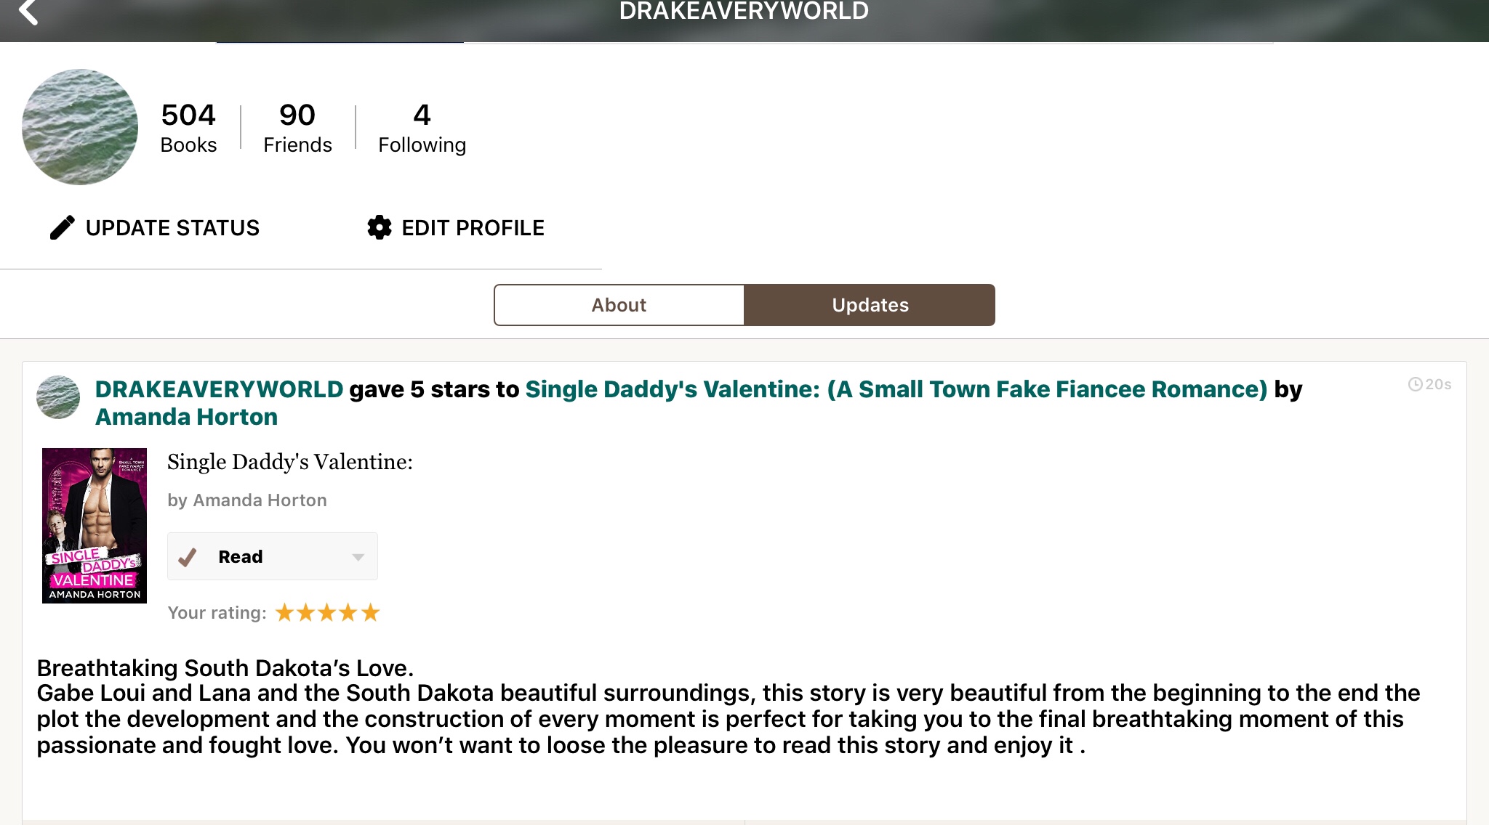
Task: Expand the Read shelf selector
Action: tap(273, 557)
